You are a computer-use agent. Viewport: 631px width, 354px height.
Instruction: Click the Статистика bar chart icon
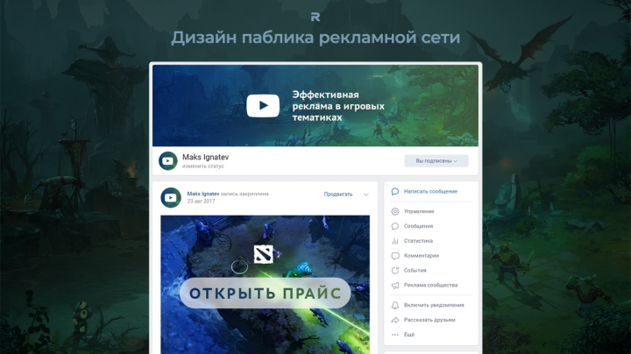coord(395,241)
